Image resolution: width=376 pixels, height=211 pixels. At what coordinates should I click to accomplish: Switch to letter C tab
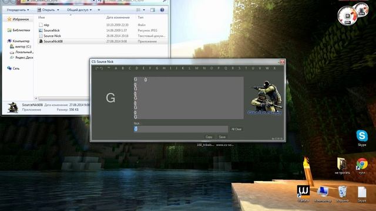pyautogui.click(x=130, y=68)
